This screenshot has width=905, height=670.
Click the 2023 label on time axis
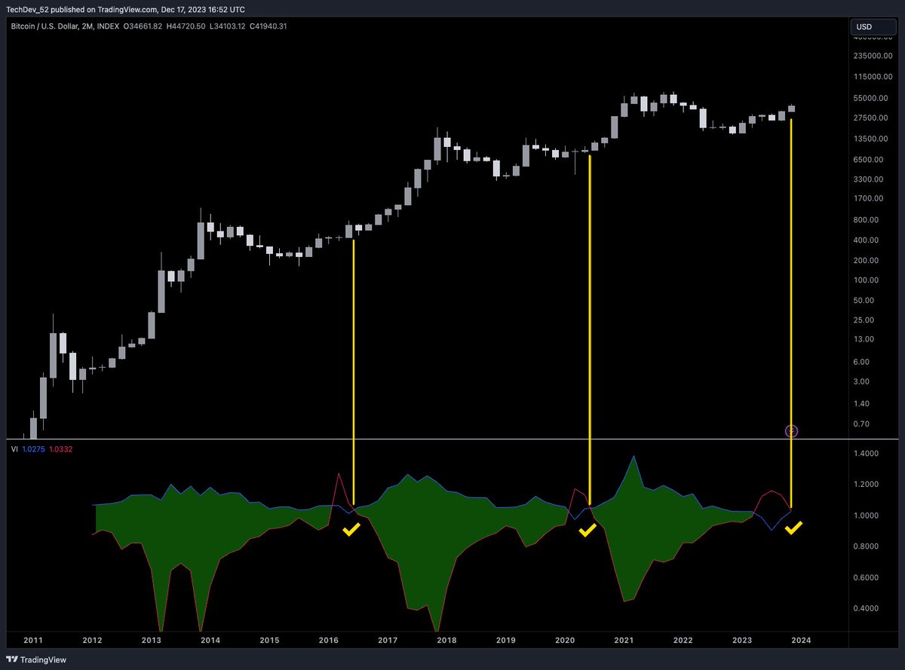(x=742, y=640)
